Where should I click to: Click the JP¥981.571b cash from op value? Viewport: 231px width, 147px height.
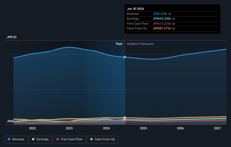click(162, 29)
